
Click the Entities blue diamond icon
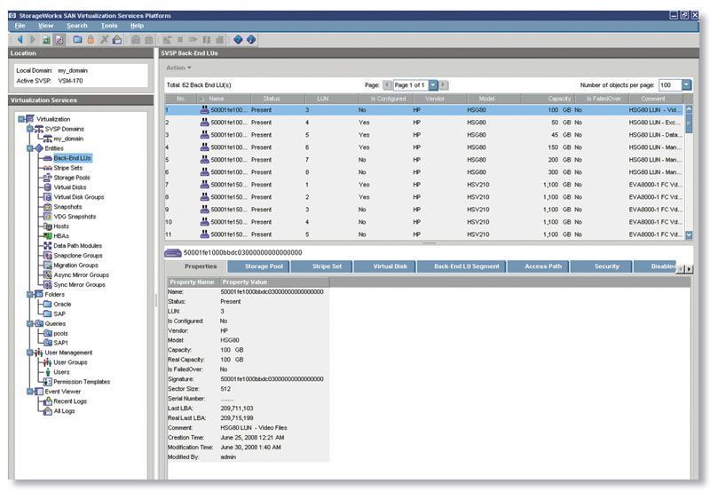coord(39,148)
